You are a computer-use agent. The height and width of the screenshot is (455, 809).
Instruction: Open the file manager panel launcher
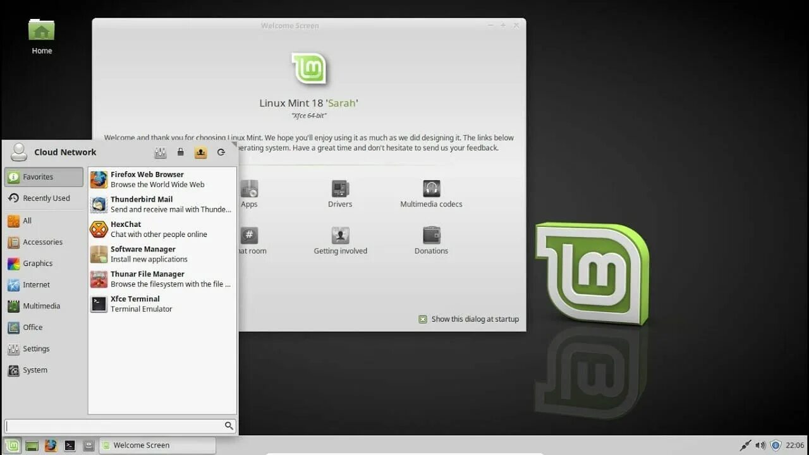[x=88, y=446]
